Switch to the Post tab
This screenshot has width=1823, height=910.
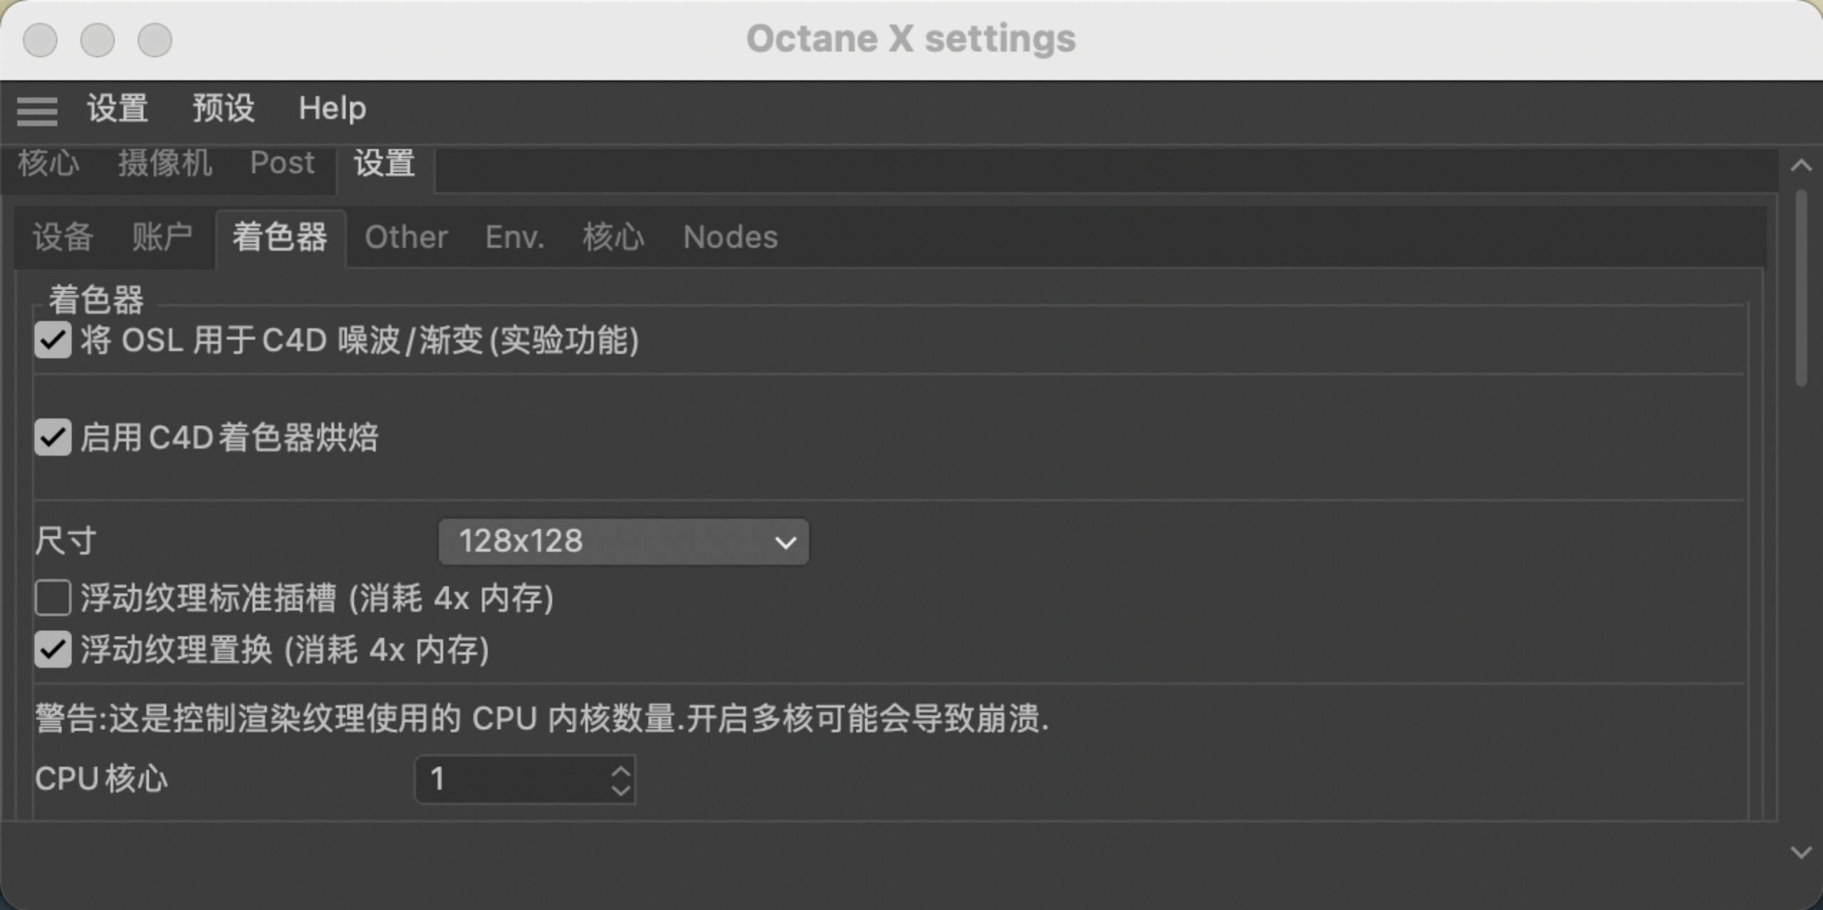click(282, 164)
